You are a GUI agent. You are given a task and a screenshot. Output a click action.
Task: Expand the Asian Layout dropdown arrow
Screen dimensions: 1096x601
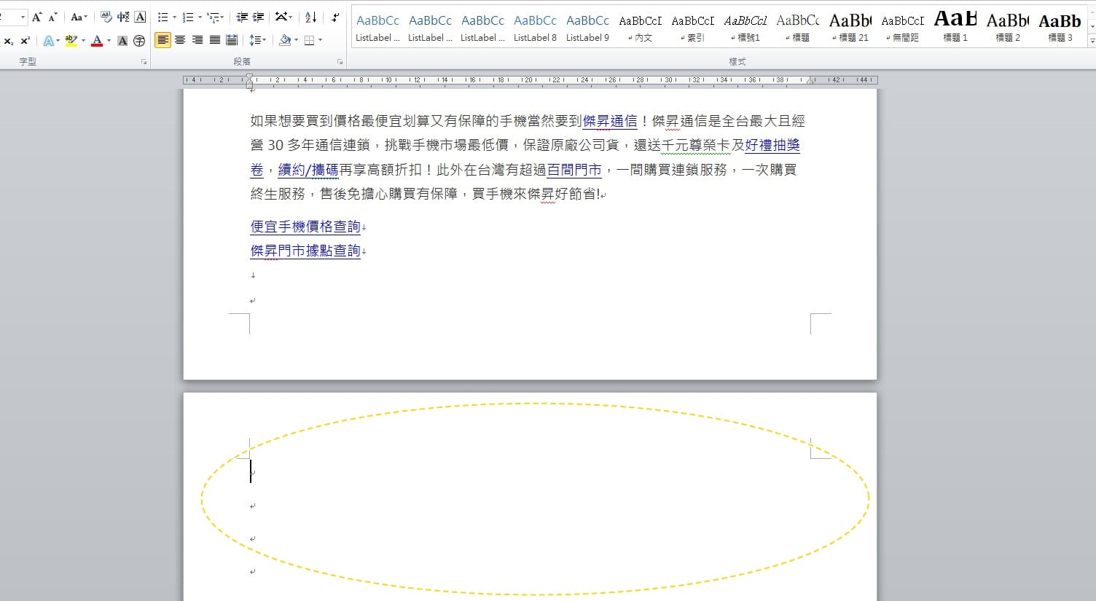pos(291,17)
